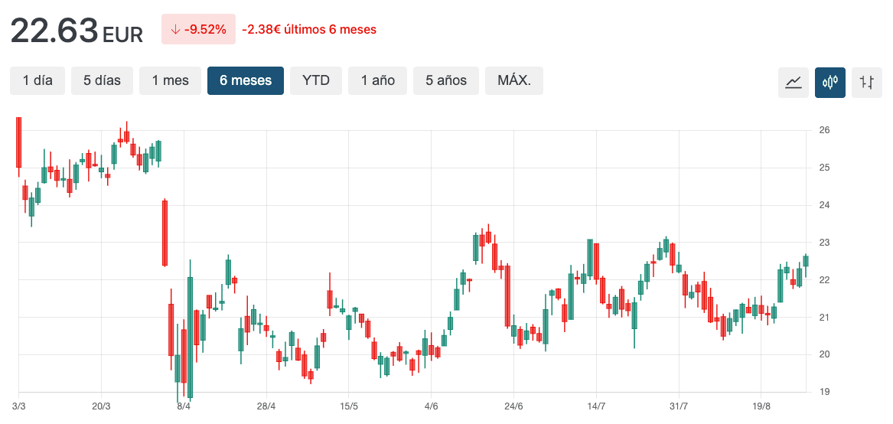
Task: Click the active 6 meses range button
Action: [x=246, y=80]
